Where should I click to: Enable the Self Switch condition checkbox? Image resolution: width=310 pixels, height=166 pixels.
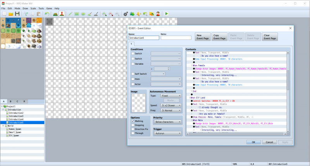click(133, 74)
